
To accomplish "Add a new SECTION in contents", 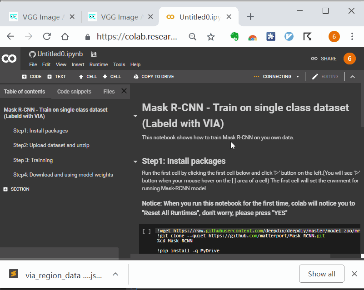I will click(16, 189).
